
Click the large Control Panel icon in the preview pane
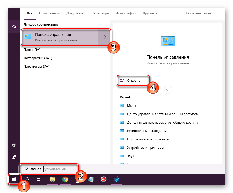click(168, 41)
